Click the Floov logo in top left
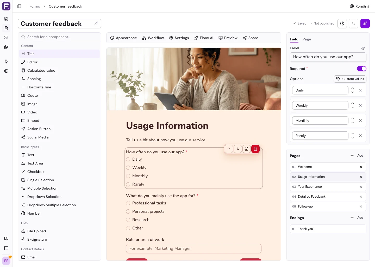The image size is (375, 267). (x=6, y=6)
